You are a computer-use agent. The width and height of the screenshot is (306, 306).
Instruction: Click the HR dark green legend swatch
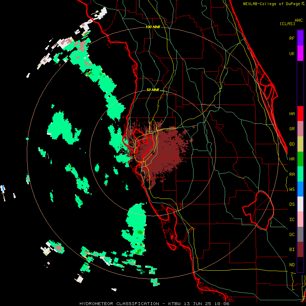300,159
